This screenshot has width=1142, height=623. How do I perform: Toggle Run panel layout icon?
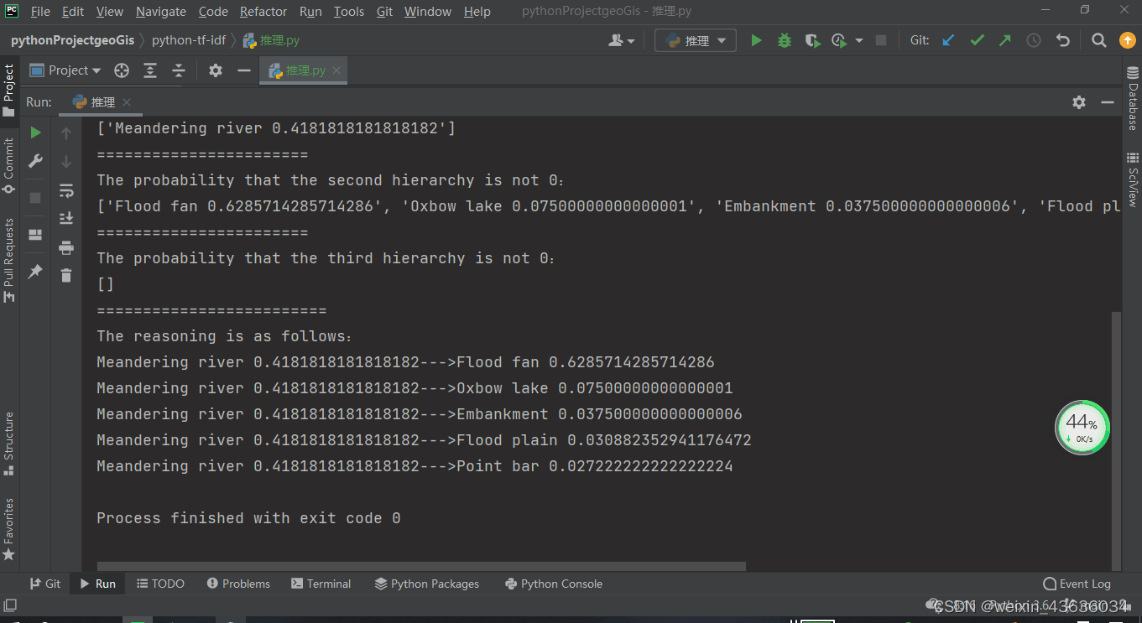click(x=35, y=235)
